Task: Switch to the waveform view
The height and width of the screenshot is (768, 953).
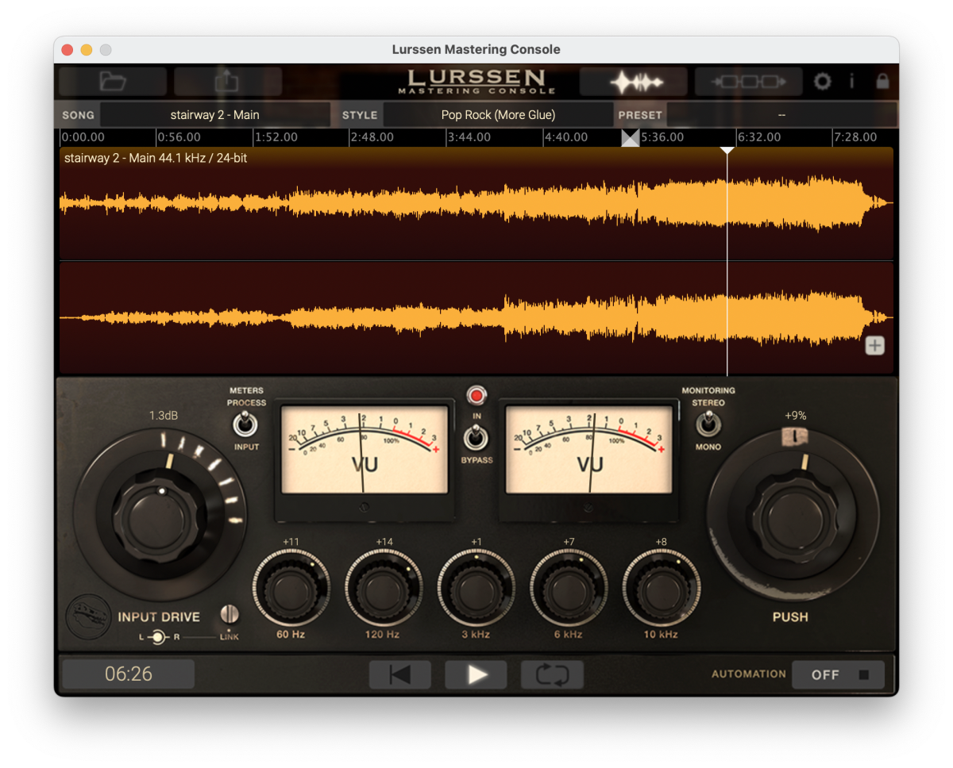Action: (x=633, y=81)
